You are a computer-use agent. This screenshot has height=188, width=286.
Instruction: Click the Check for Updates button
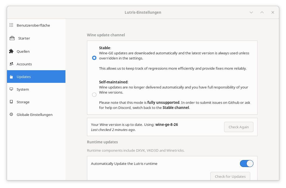coord(230,176)
